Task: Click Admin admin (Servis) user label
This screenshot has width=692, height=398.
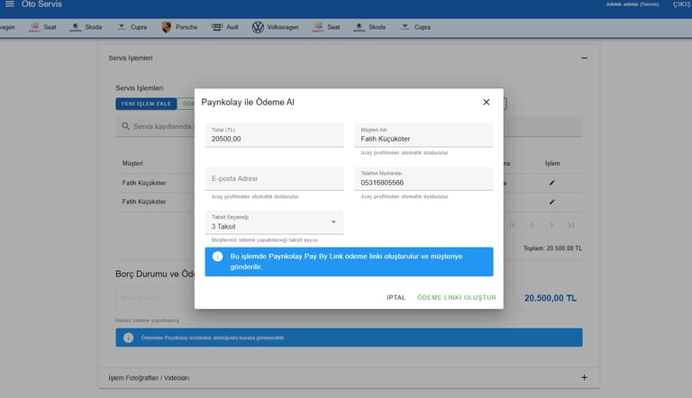Action: click(632, 5)
